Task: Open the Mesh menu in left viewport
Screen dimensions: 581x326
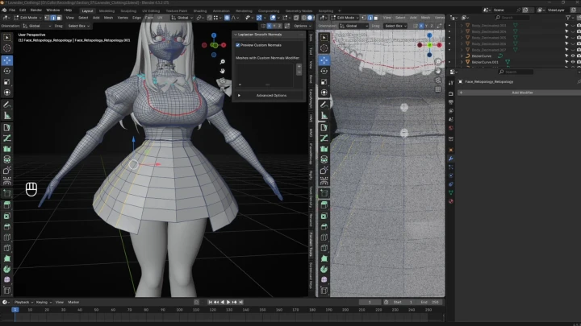Action: coord(108,18)
